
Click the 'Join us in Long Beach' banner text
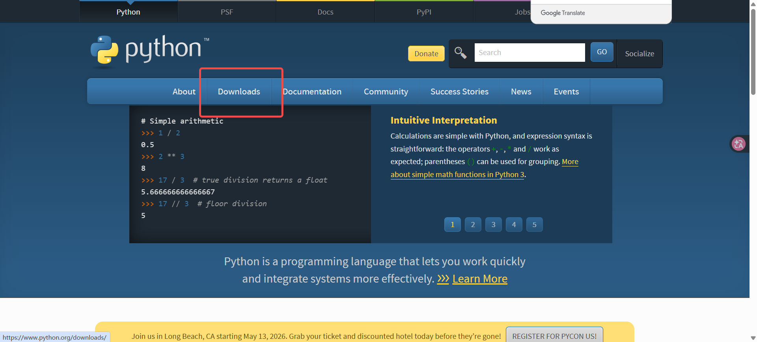pyautogui.click(x=316, y=336)
